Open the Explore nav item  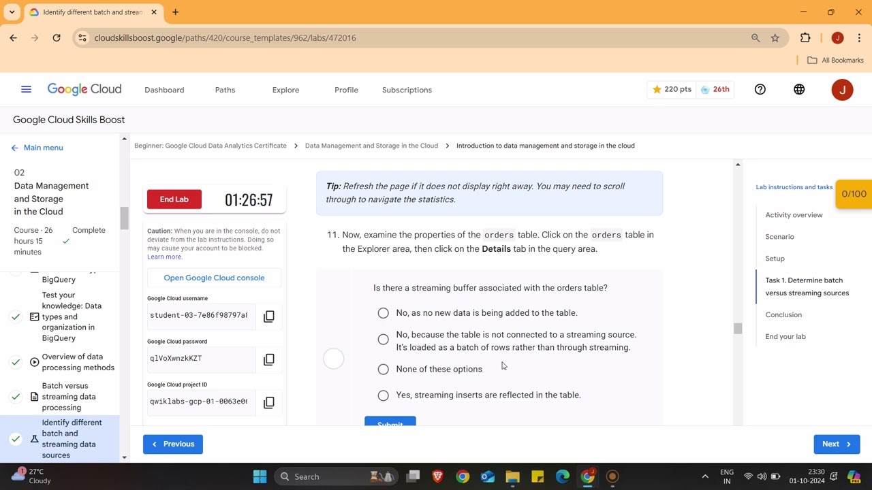(x=285, y=90)
